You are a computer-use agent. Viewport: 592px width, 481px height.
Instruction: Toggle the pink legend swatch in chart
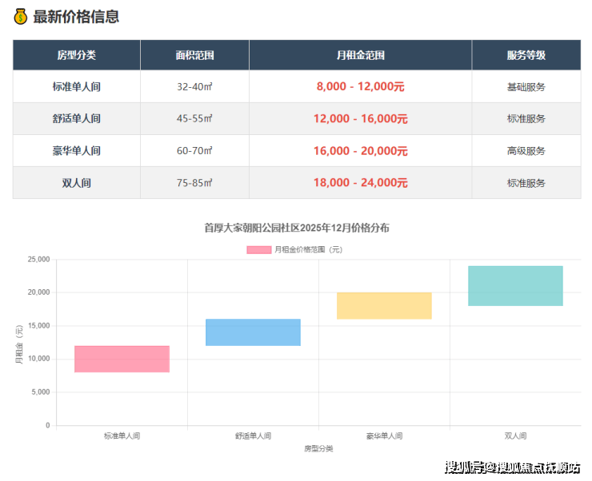click(x=258, y=249)
